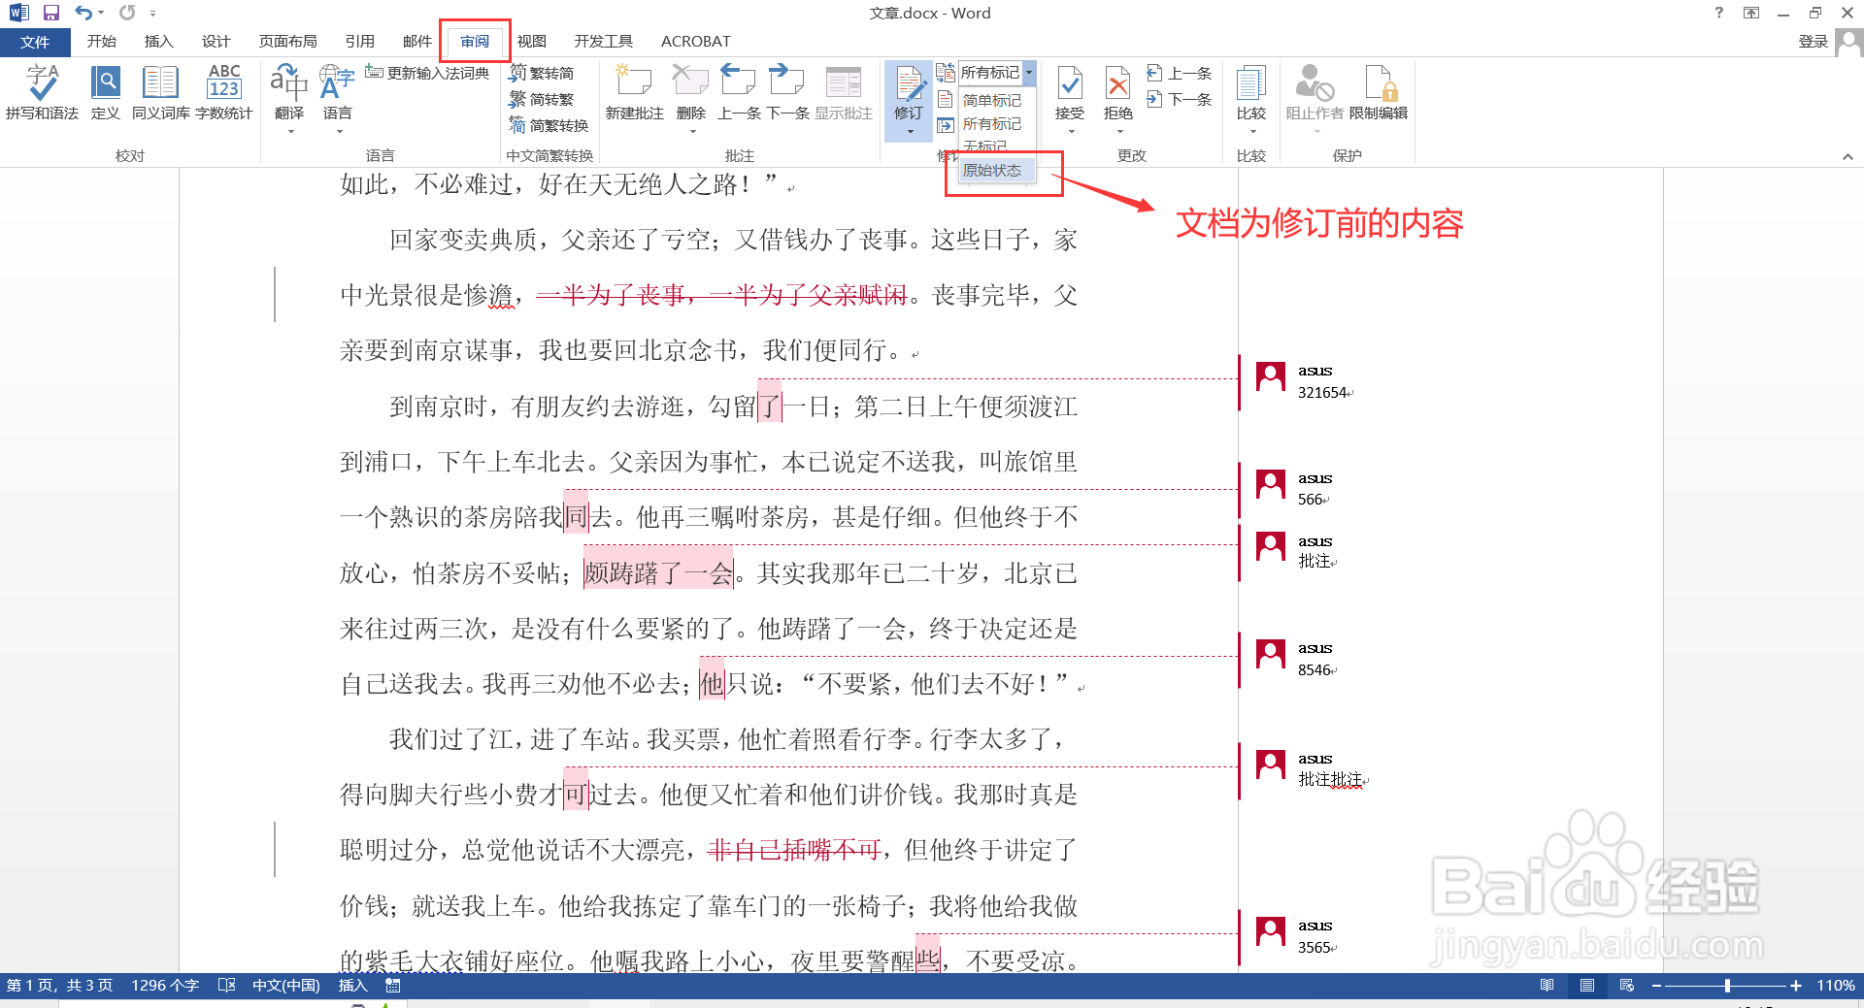Switch to Web Layout view in status bar
The width and height of the screenshot is (1864, 1008).
1627,986
